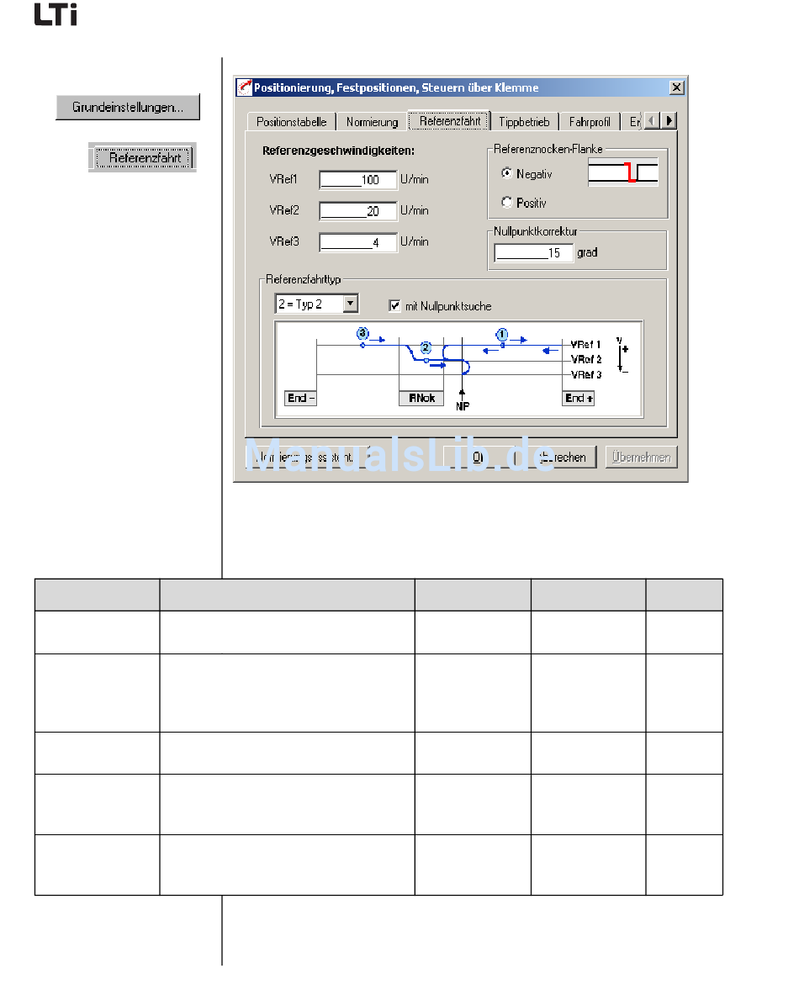The width and height of the screenshot is (799, 1000).
Task: Click the flank edge signal preview image
Action: pyautogui.click(x=622, y=172)
